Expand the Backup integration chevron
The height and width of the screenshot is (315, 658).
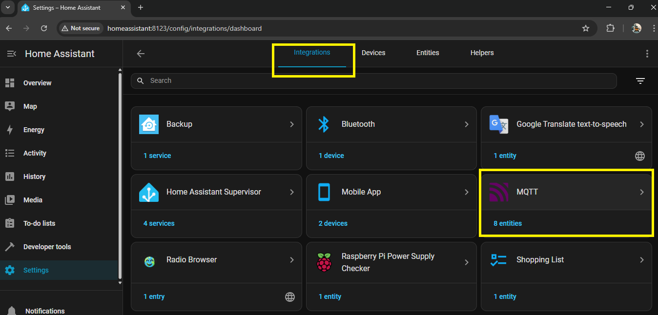coord(292,124)
